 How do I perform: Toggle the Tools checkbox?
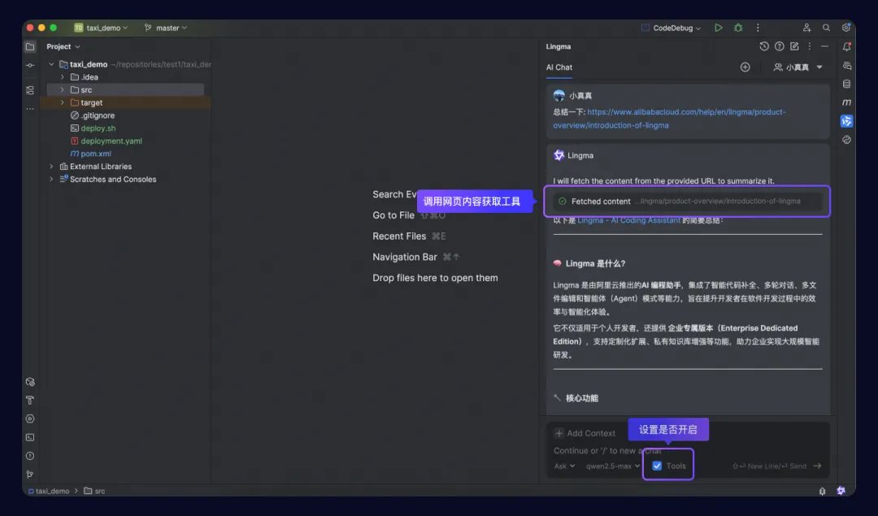click(657, 466)
